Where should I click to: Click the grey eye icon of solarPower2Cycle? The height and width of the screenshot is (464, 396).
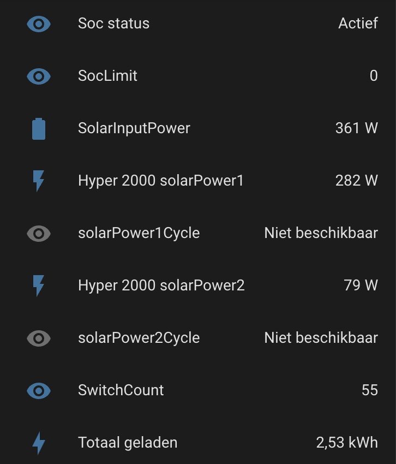(39, 338)
